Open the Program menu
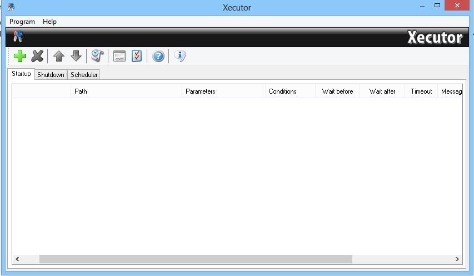Screen dimensions: 474x276 point(22,22)
